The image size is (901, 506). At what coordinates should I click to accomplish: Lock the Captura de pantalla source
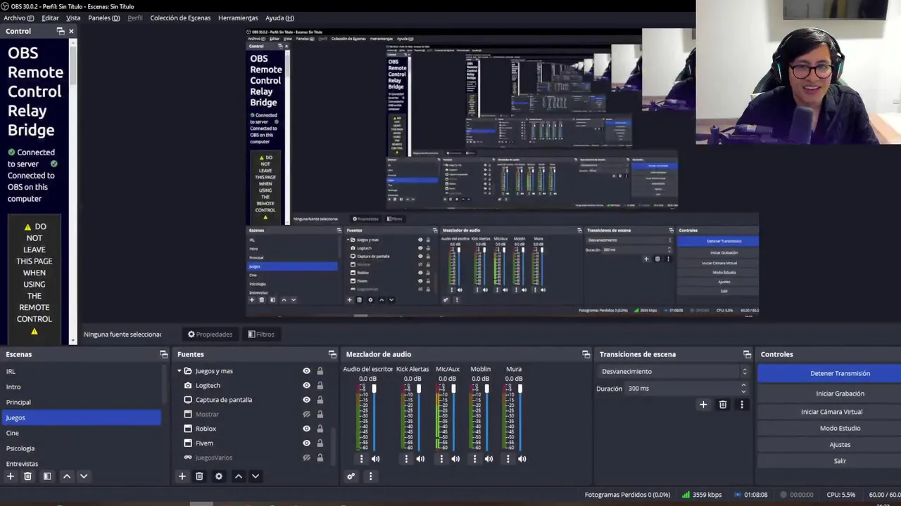(x=320, y=400)
